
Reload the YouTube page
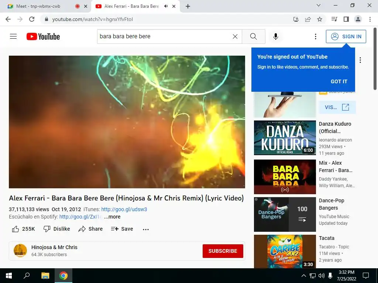(32, 19)
